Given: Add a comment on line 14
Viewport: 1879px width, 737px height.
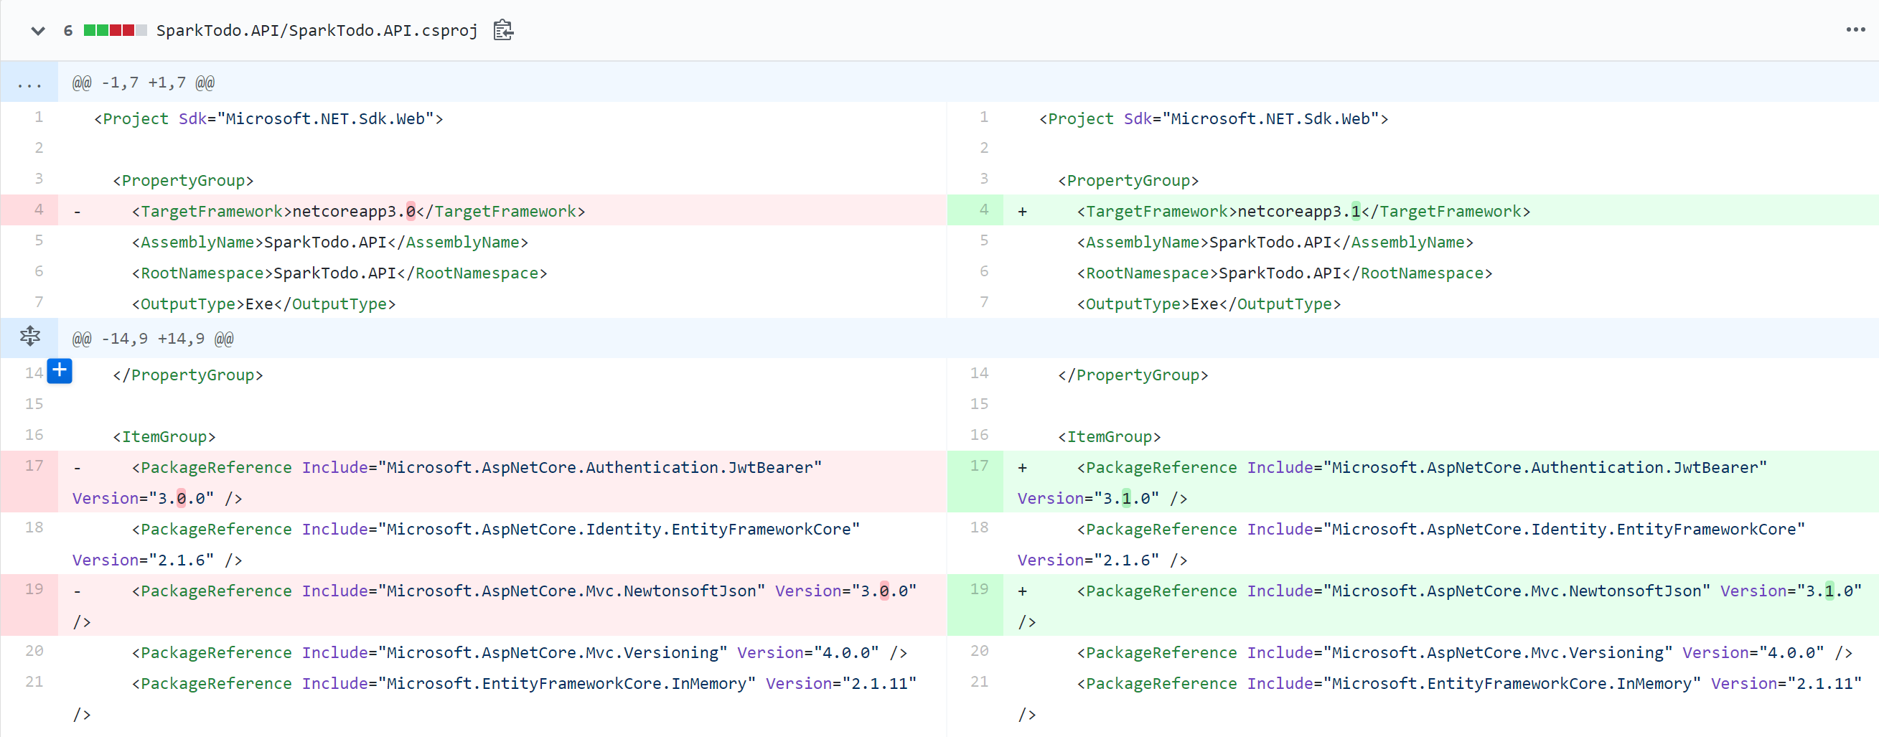Looking at the screenshot, I should click(x=59, y=371).
